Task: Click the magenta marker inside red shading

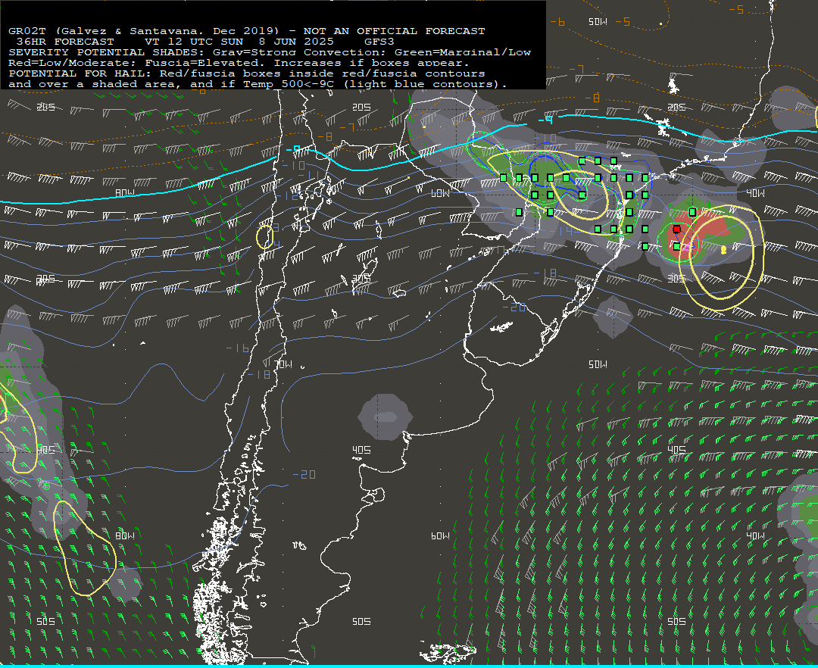Action: pos(686,247)
